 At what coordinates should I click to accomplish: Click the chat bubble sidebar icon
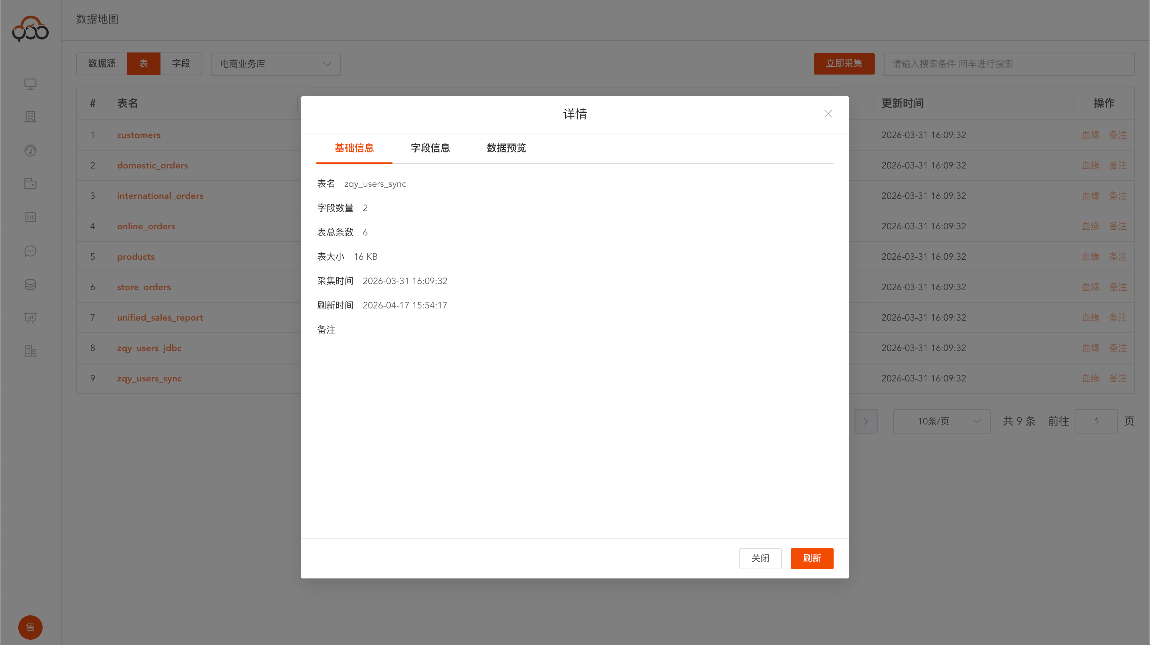click(x=30, y=251)
